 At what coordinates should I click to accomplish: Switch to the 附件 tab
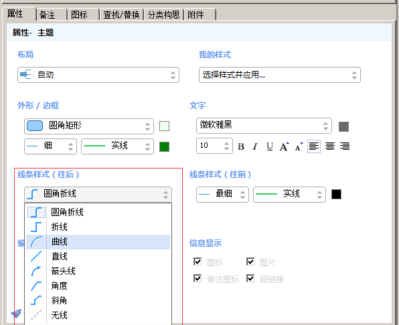point(200,15)
